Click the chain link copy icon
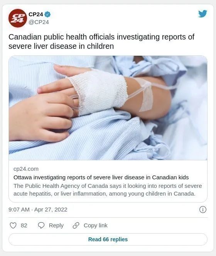Image resolution: width=216 pixels, height=256 pixels. click(76, 225)
